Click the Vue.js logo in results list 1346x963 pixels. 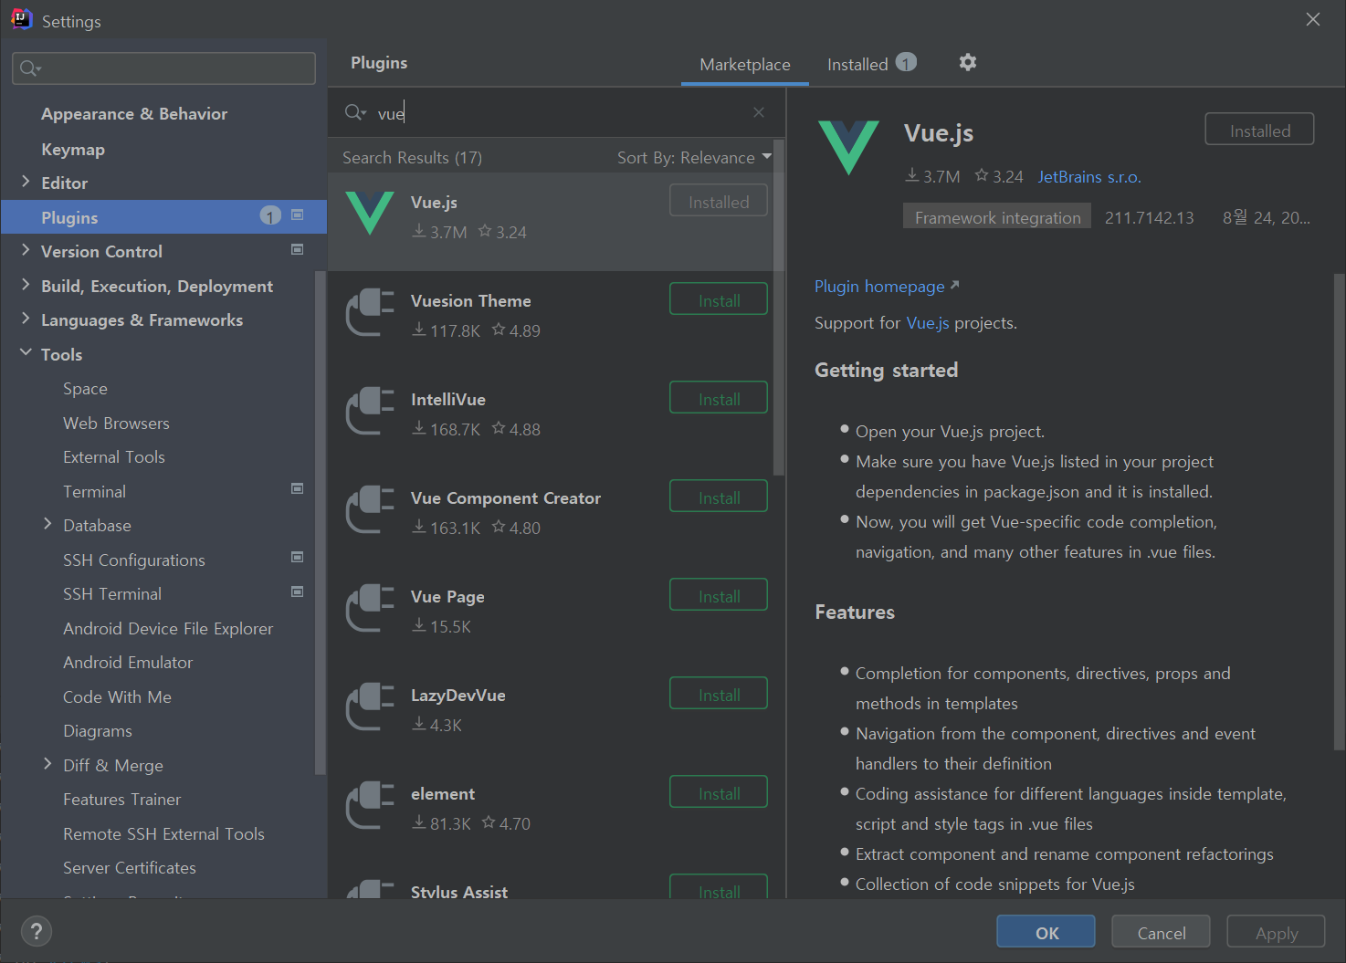coord(370,213)
